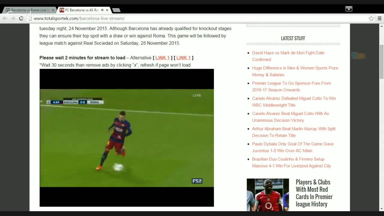Switch to the 'Barcelona vs Roma Live' tab
The height and width of the screenshot is (216, 384).
click(29, 10)
